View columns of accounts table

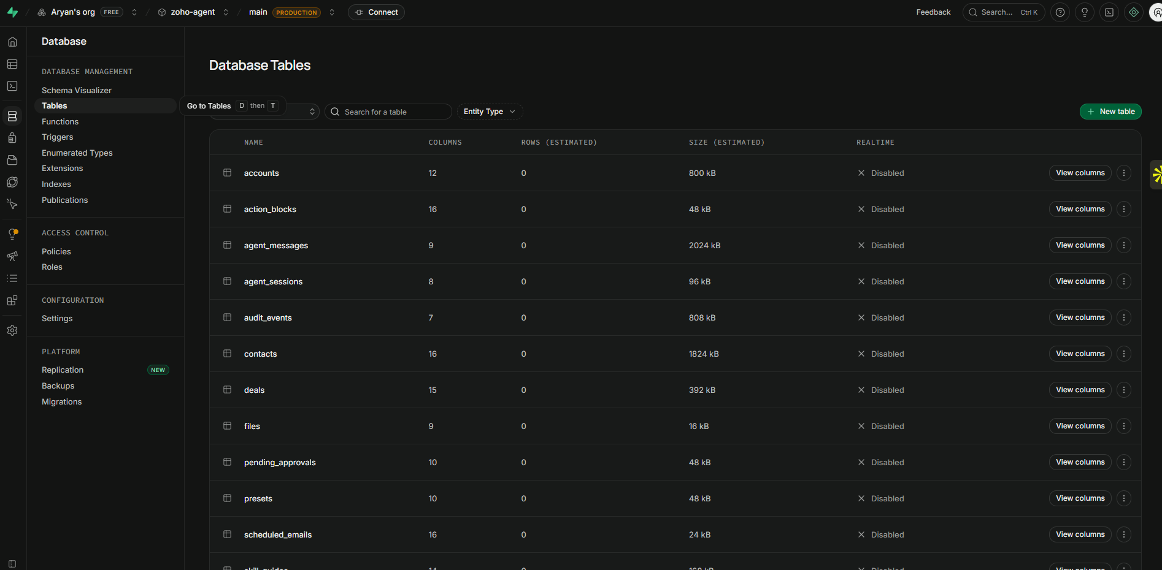coord(1080,173)
